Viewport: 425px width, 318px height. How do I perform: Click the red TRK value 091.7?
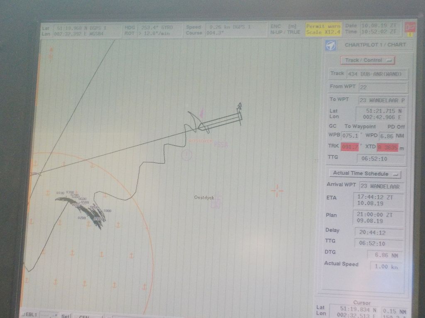(350, 147)
